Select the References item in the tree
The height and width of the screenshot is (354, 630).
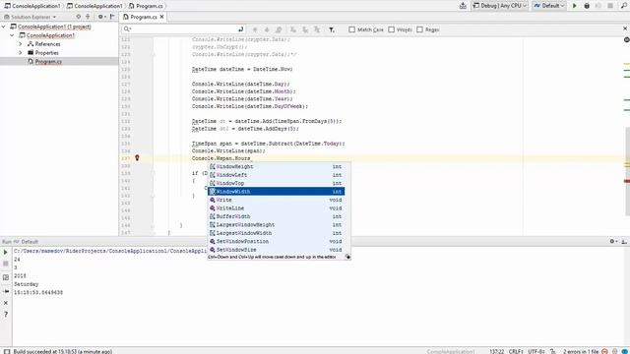(47, 44)
